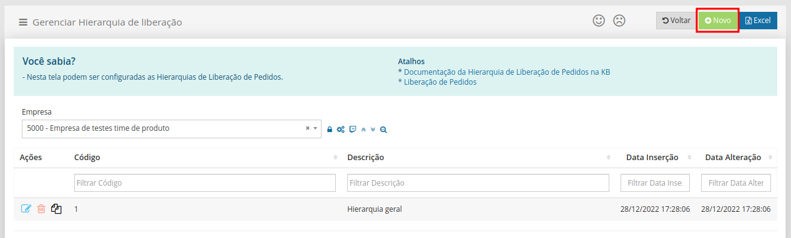Delete the Hierarquia geral row

[41, 209]
